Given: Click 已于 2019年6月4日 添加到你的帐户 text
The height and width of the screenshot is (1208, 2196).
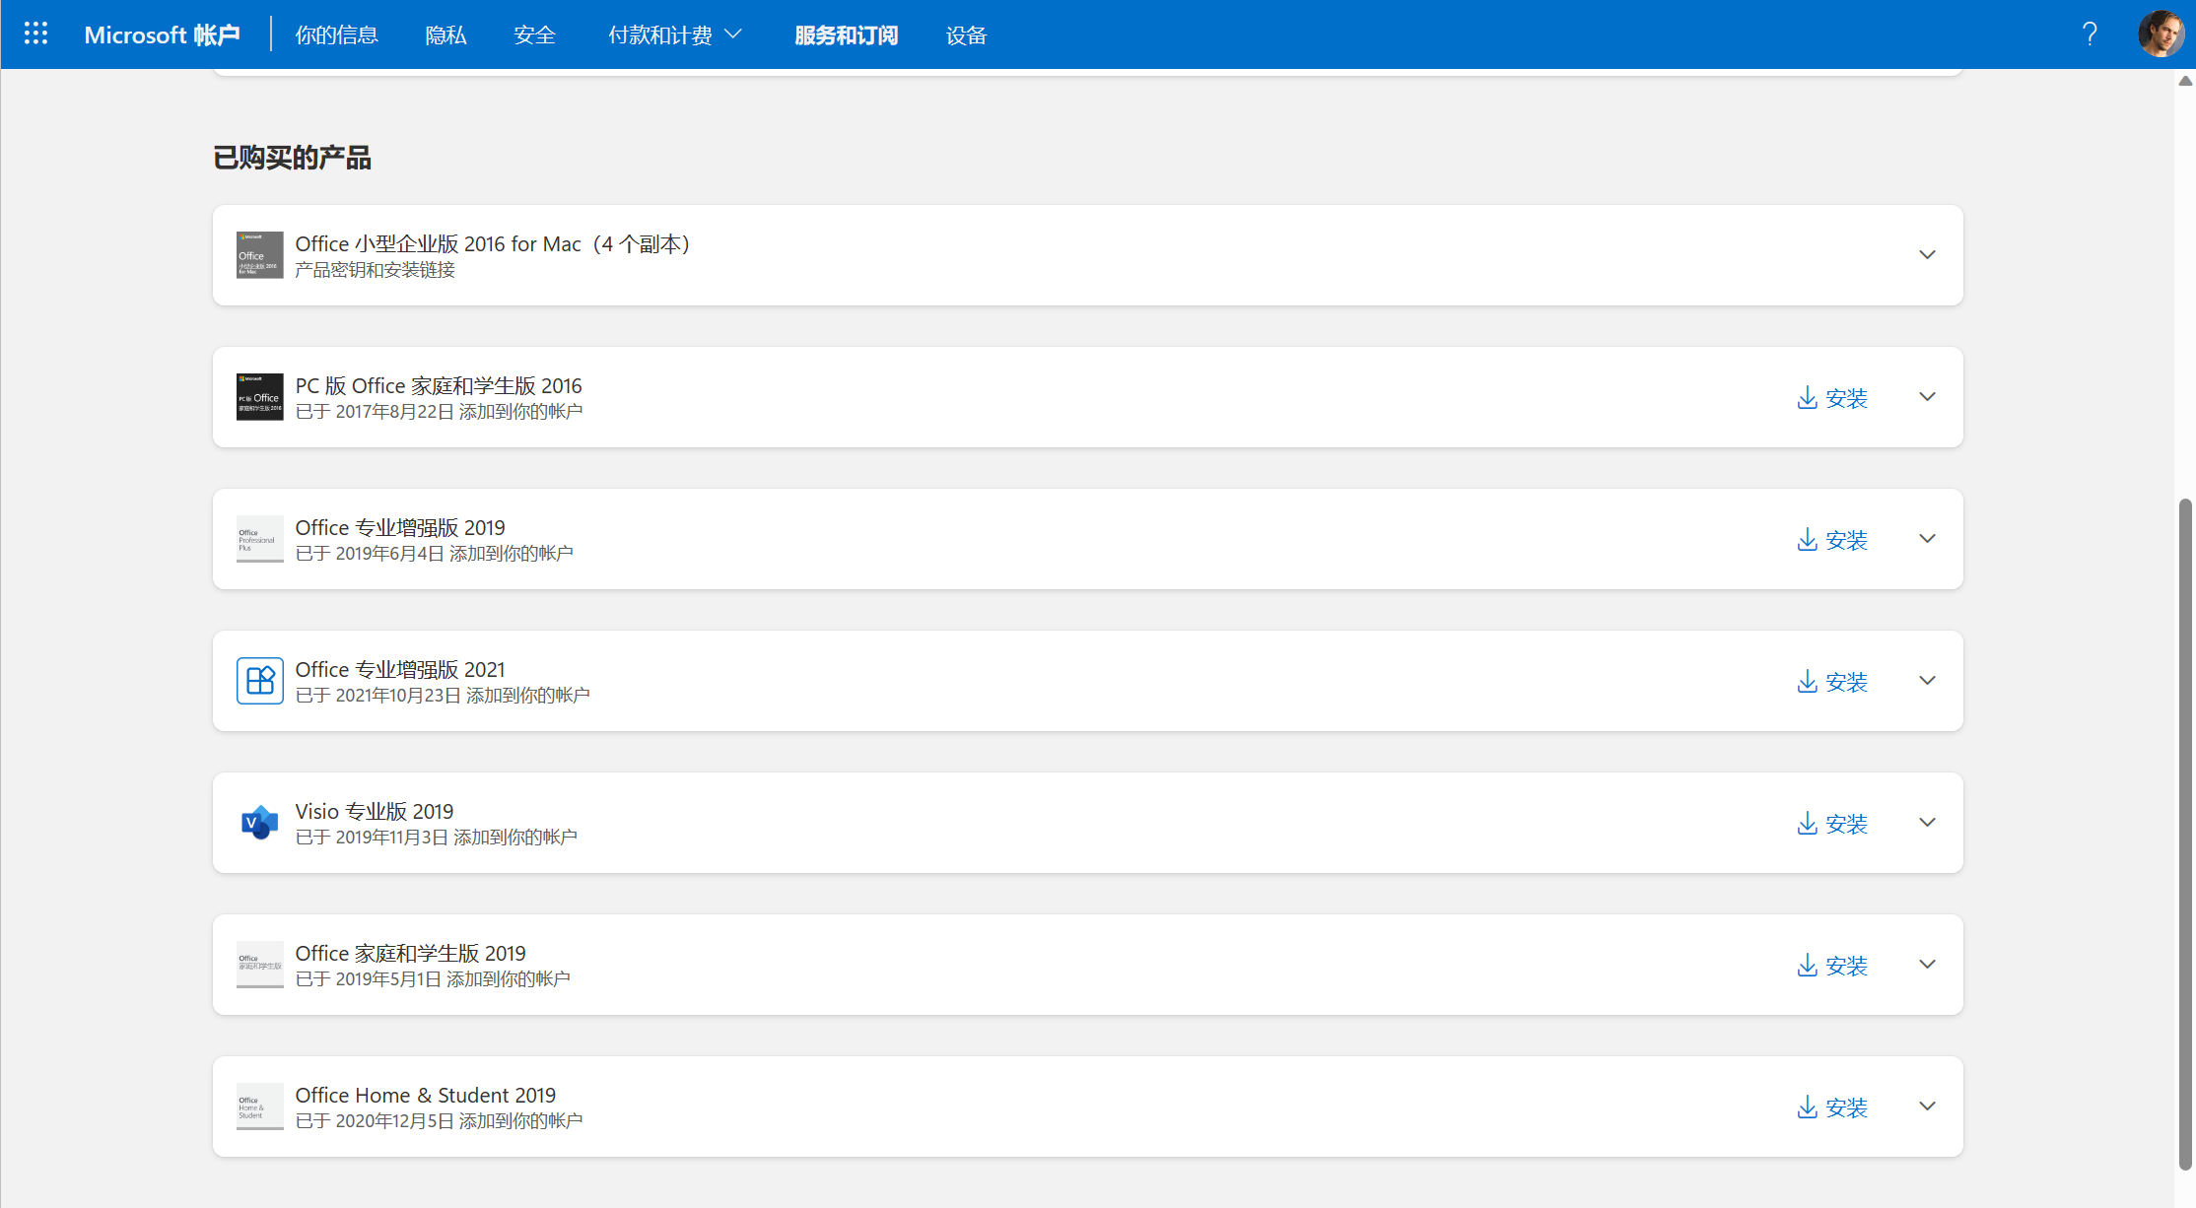Looking at the screenshot, I should [435, 554].
